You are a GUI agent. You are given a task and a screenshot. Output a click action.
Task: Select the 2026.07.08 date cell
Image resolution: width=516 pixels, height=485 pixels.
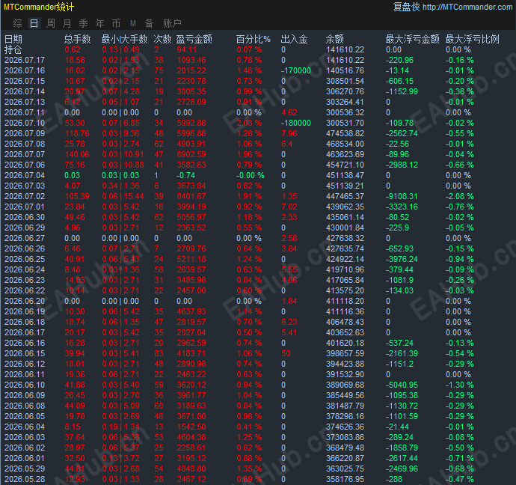(x=25, y=144)
